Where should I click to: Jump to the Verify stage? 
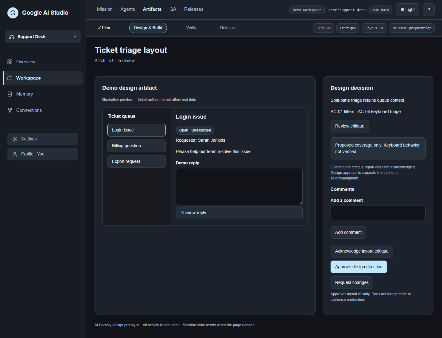tap(191, 28)
